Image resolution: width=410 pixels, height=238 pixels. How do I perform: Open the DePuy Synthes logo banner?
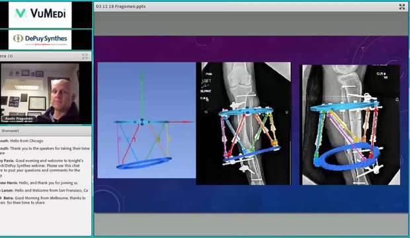tap(40, 39)
